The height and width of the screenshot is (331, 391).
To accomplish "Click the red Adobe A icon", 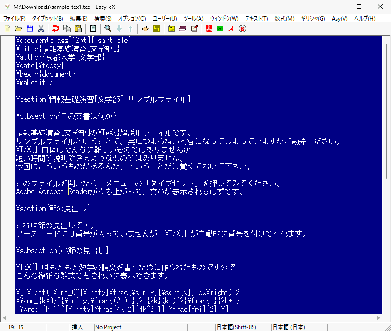I will click(x=231, y=29).
